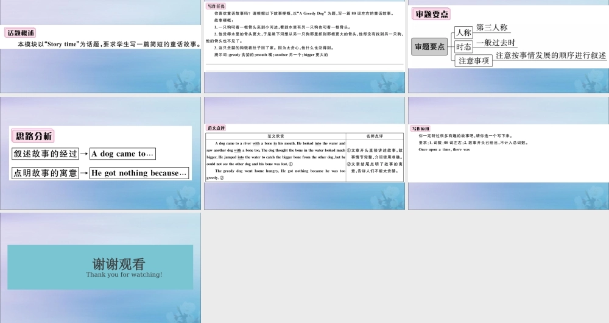Viewport: 609px width, 323px height.
Task: Select the 时态 box in the mind map
Action: [x=463, y=47]
